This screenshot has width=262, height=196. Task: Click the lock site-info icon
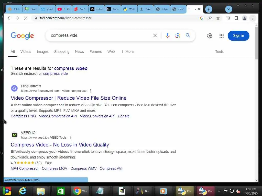[x=36, y=18]
